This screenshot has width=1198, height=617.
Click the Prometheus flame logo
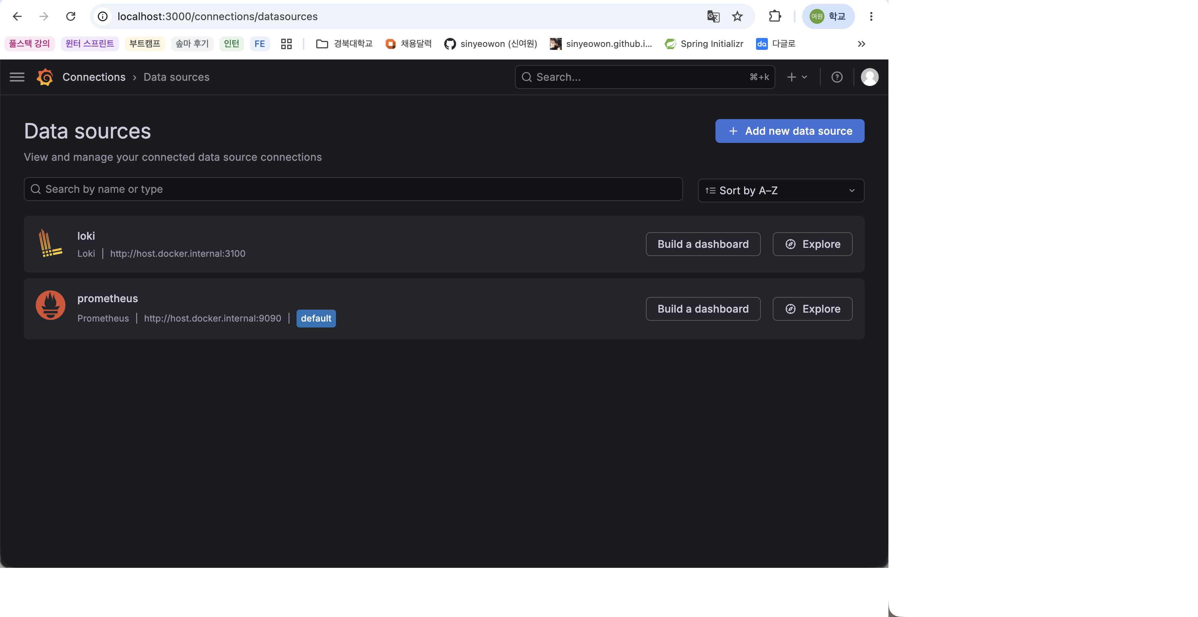(x=50, y=305)
